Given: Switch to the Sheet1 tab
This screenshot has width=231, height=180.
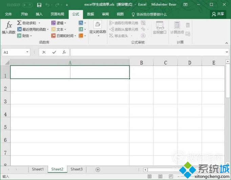Looking at the screenshot, I should [38, 169].
